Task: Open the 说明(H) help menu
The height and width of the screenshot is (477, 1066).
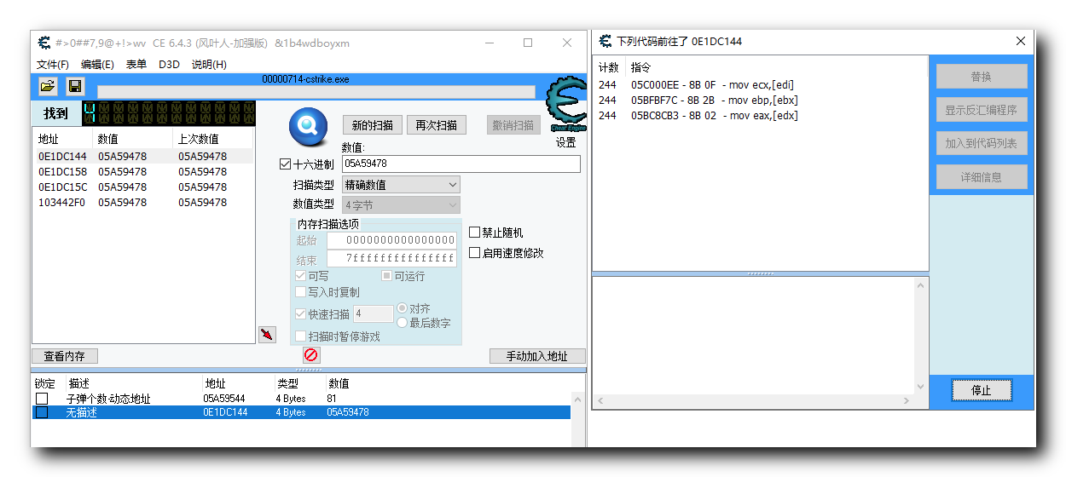Action: coord(209,64)
